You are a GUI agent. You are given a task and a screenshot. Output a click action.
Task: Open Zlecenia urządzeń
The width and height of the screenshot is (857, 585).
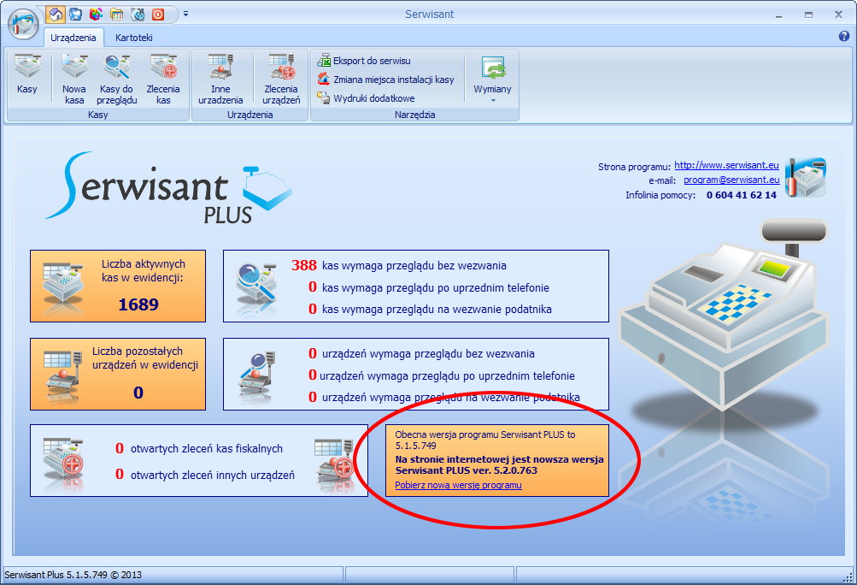(x=281, y=79)
